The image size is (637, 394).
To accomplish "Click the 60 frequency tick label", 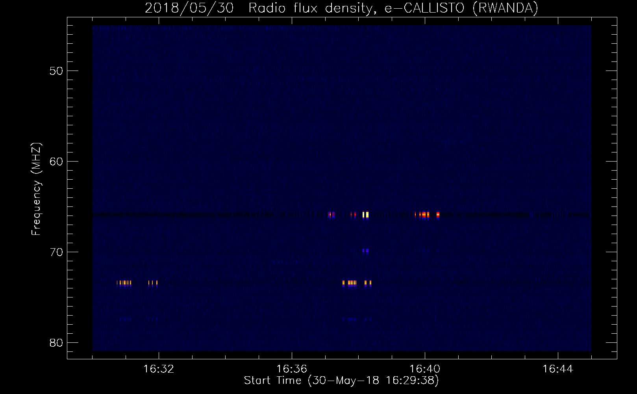I will pos(56,162).
